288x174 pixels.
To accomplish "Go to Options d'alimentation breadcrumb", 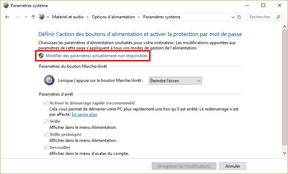I will click(113, 17).
